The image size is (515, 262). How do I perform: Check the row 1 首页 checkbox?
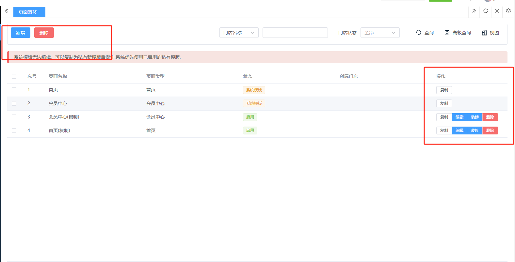tap(14, 90)
